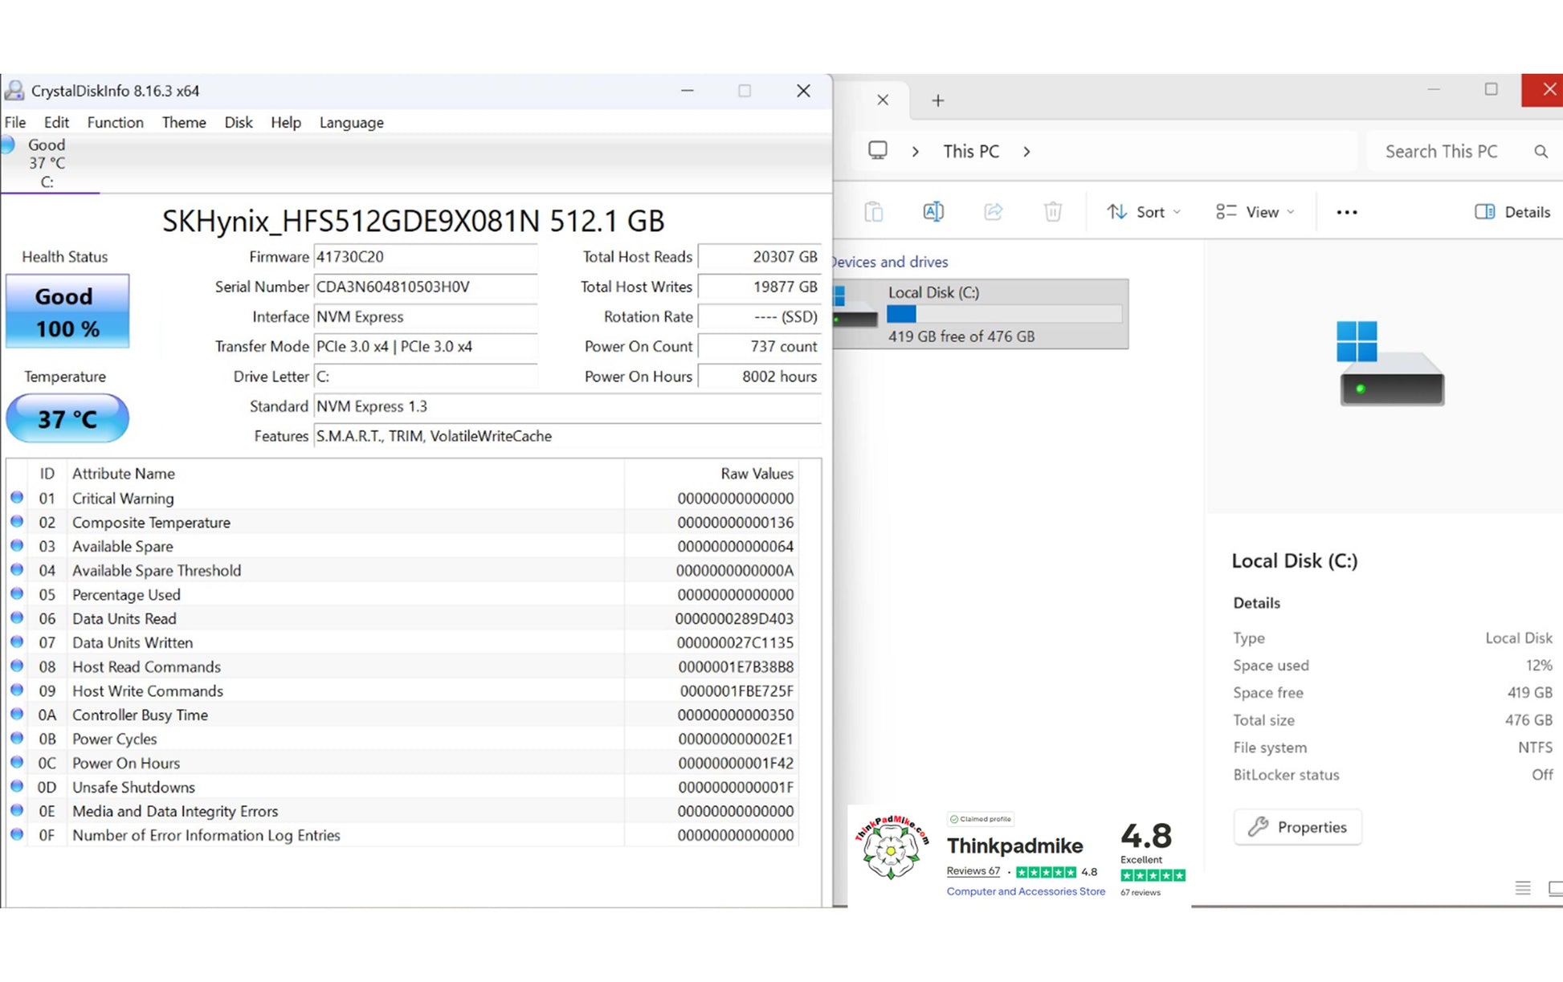Click the share icon in Explorer toolbar
The height and width of the screenshot is (982, 1563).
point(994,212)
